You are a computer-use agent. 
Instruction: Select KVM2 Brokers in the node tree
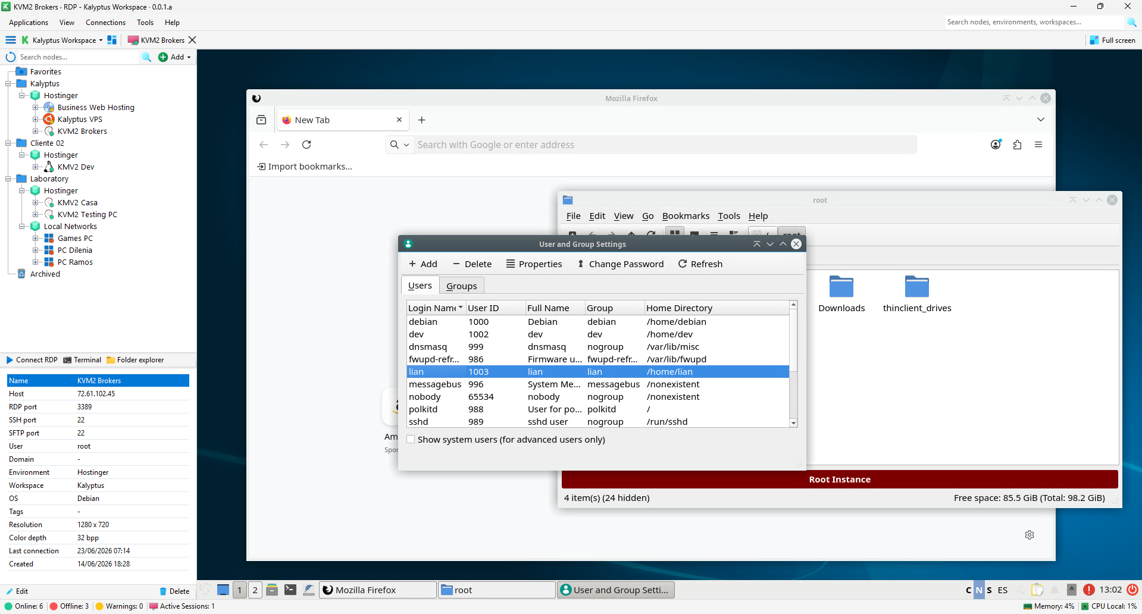(x=82, y=131)
